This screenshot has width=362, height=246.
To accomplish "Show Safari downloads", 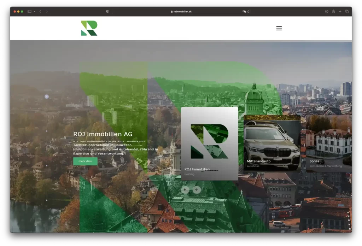I will tap(327, 11).
